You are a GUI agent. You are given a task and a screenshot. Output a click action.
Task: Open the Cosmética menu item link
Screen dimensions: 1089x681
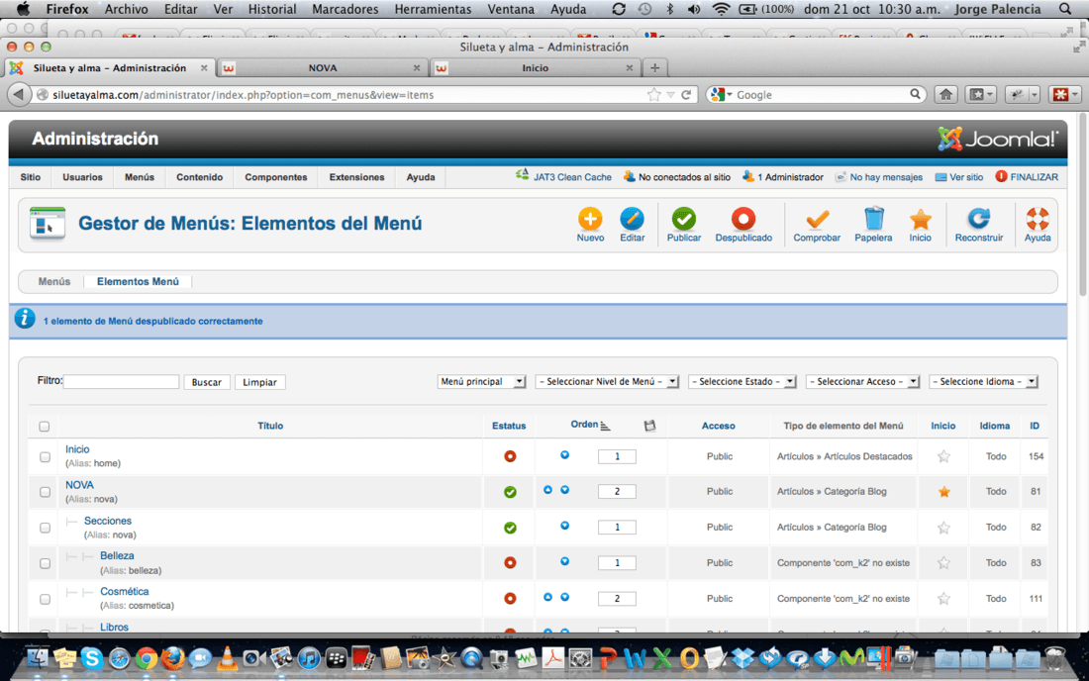pos(125,592)
